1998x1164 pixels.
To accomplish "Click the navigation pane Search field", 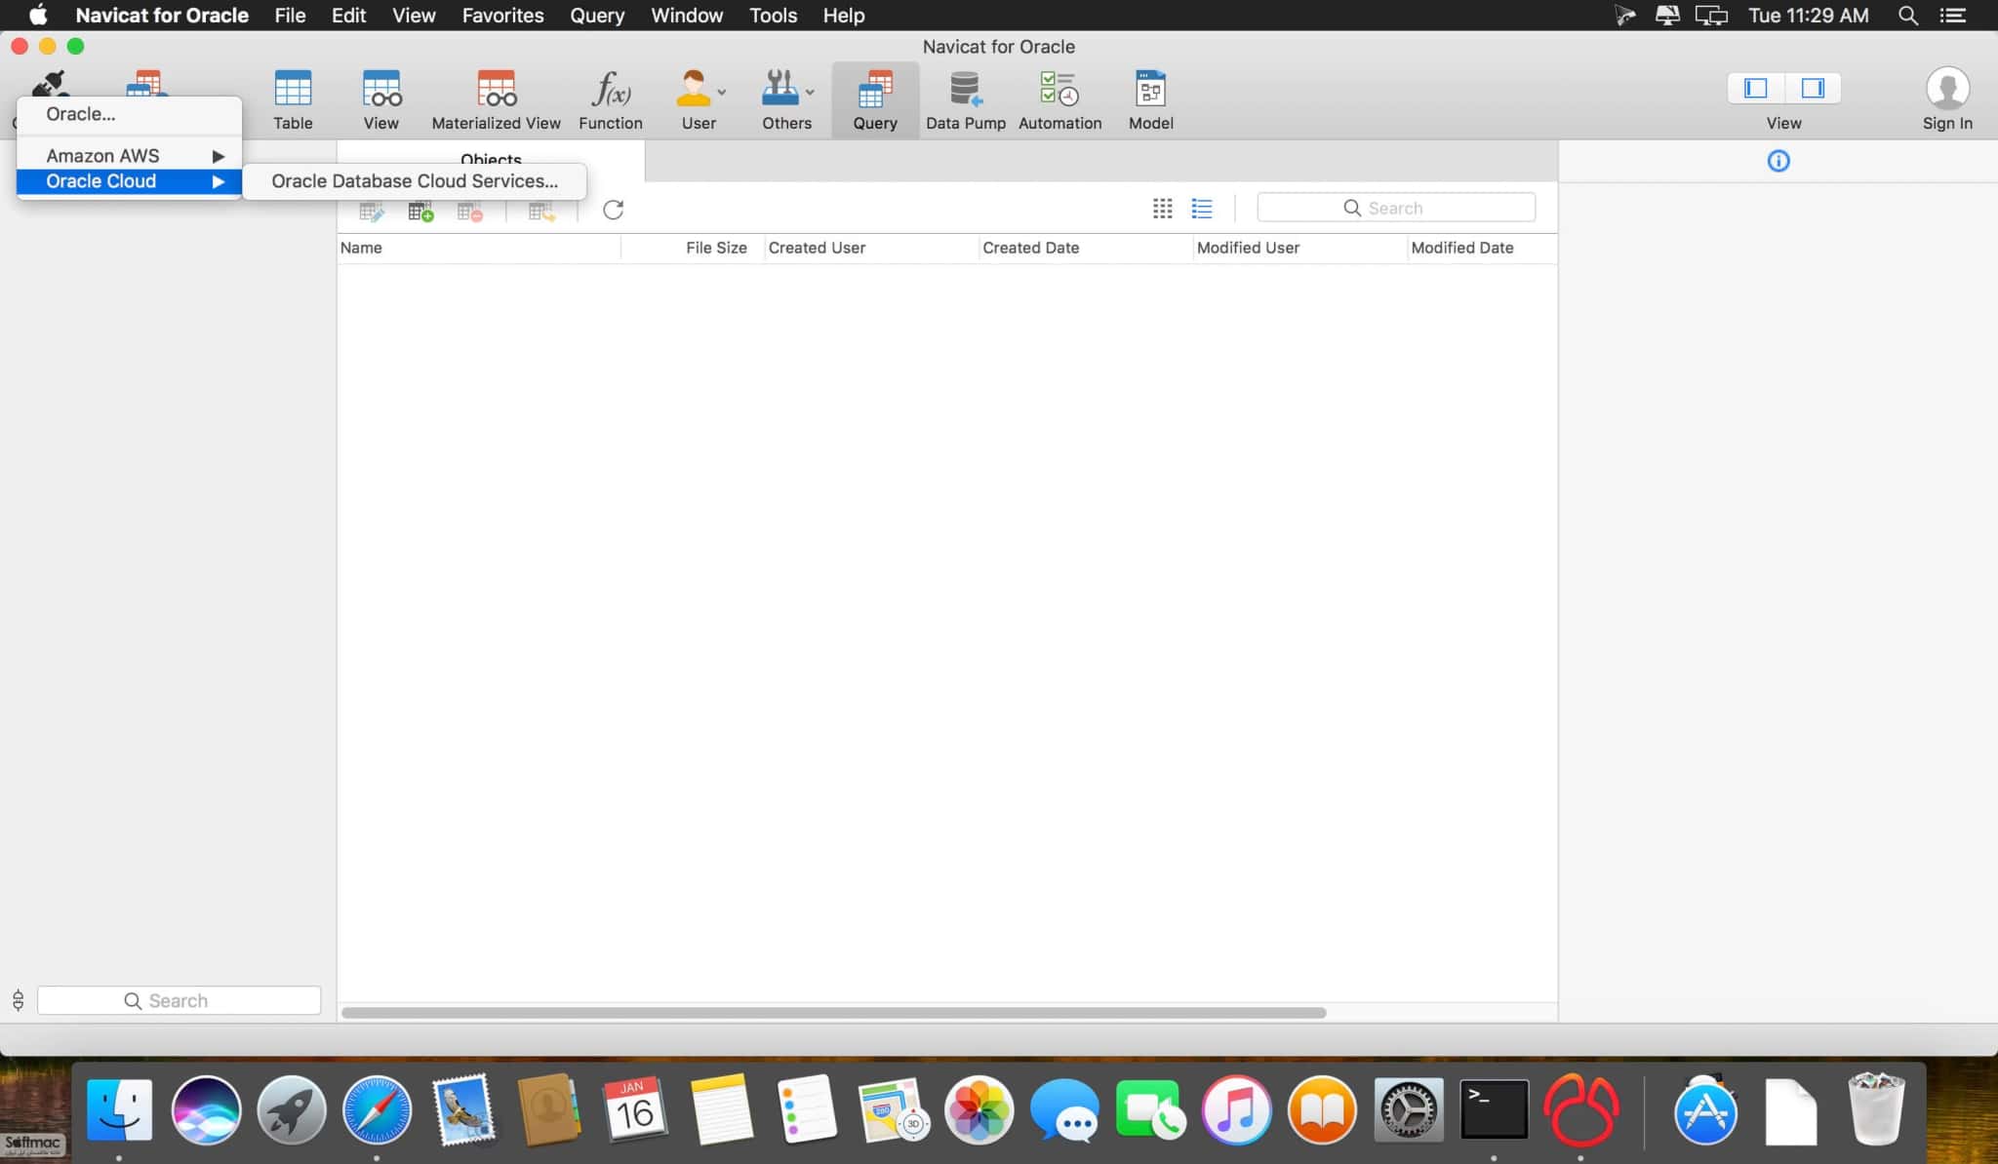I will (179, 1000).
